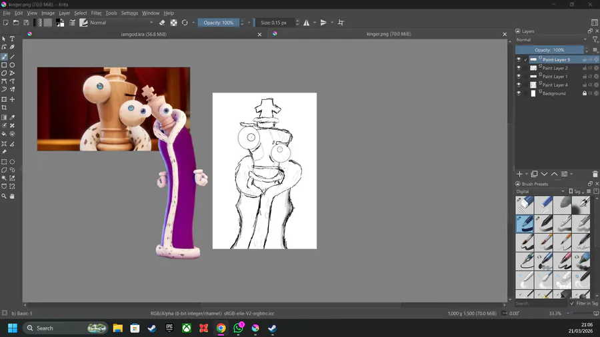Hide Paint Layer 4 visibility eye
The width and height of the screenshot is (600, 337).
click(x=519, y=85)
